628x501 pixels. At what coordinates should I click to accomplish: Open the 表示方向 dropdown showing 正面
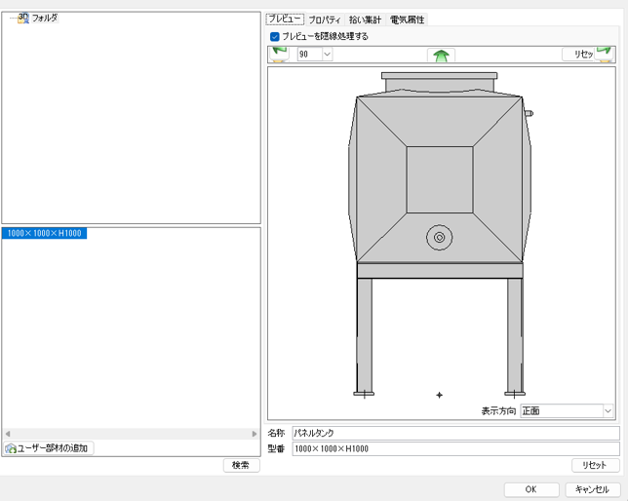pyautogui.click(x=608, y=411)
